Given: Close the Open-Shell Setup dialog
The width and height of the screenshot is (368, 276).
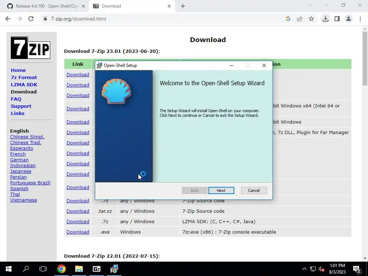Looking at the screenshot, I should [264, 65].
